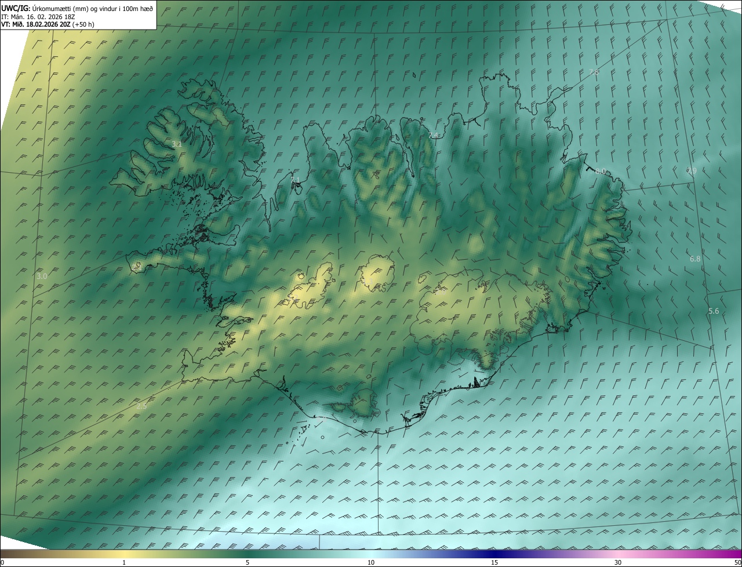Viewport: 742px width, 567px height.
Task: Click the 7.1 value label on the map
Action: click(x=296, y=179)
